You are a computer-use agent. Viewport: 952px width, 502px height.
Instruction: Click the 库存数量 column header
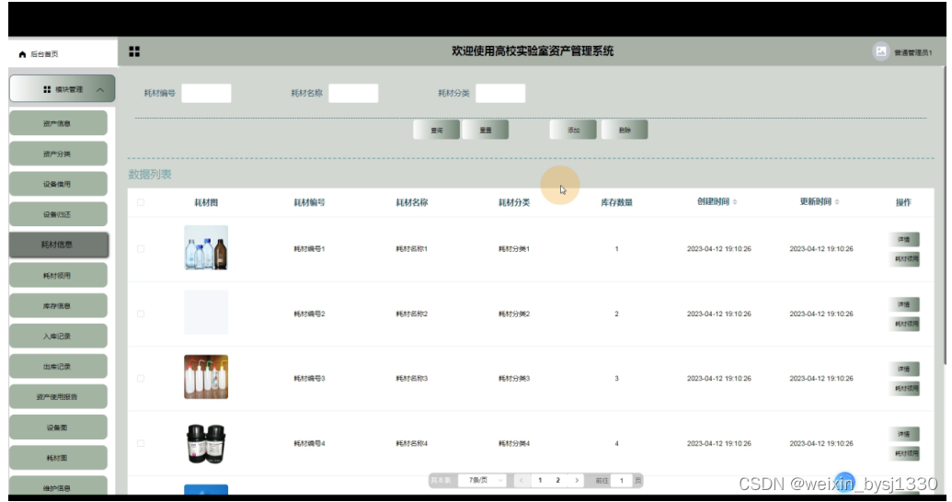point(617,202)
